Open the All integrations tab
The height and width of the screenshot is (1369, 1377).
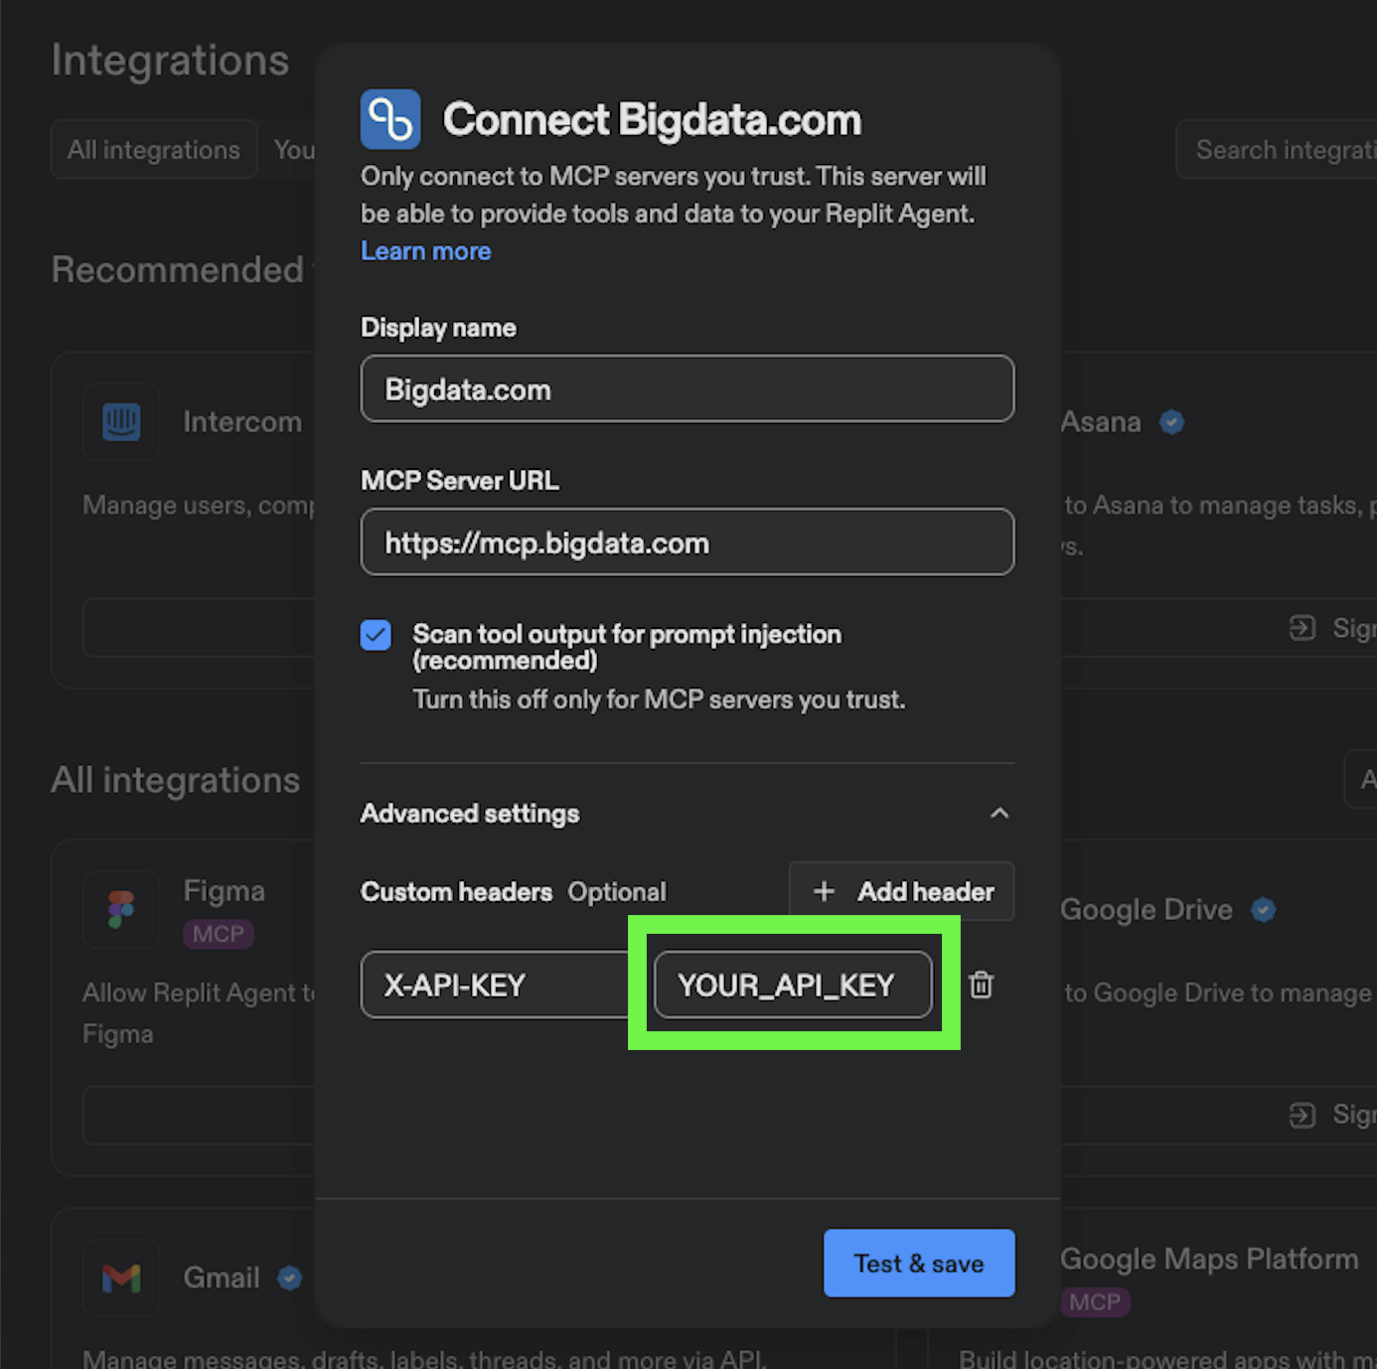tap(154, 150)
